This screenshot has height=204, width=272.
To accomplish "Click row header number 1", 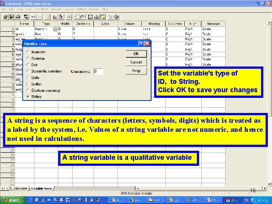I will (8, 29).
